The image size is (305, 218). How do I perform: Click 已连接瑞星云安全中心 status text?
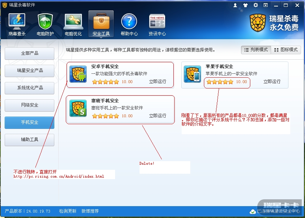point(278,211)
